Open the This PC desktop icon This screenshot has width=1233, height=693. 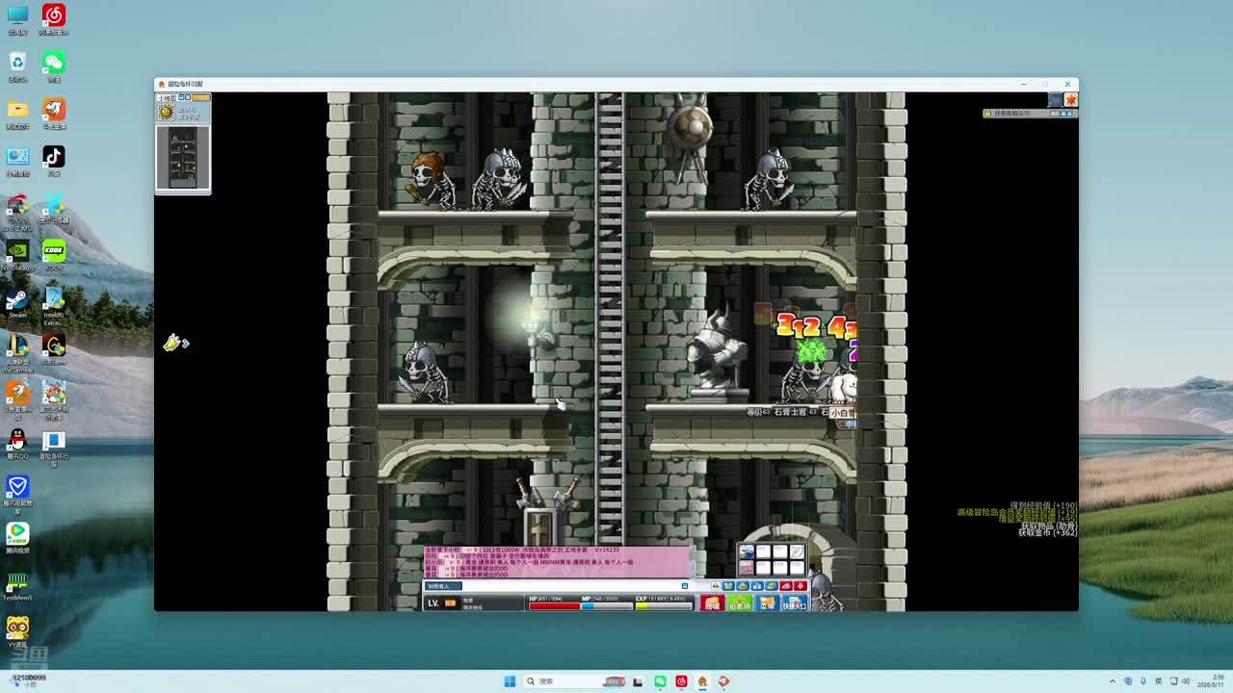click(x=17, y=15)
